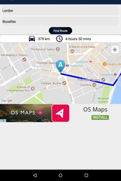
Task: Tap The National Gallery museum icon
Action: pyautogui.click(x=58, y=49)
